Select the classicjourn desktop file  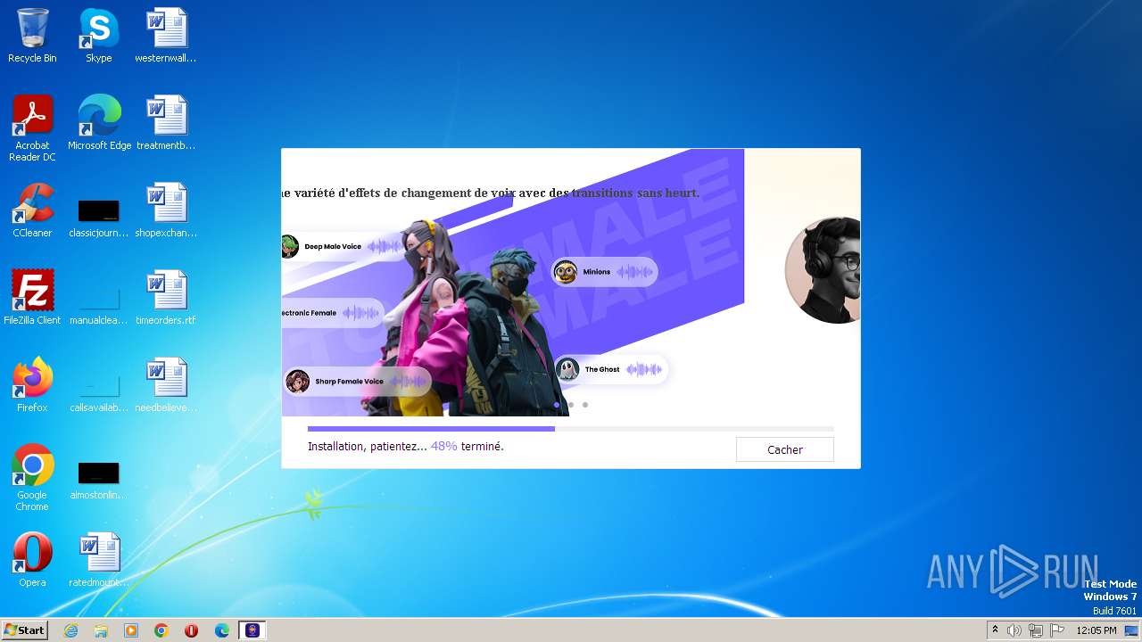99,218
